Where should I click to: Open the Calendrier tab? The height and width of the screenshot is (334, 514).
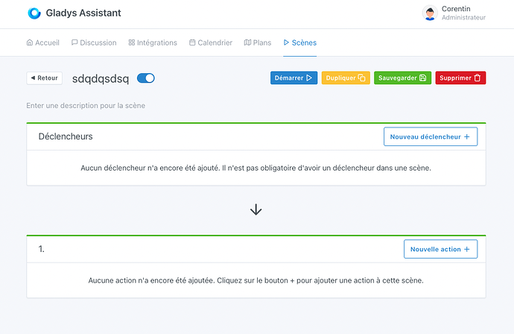coord(211,42)
